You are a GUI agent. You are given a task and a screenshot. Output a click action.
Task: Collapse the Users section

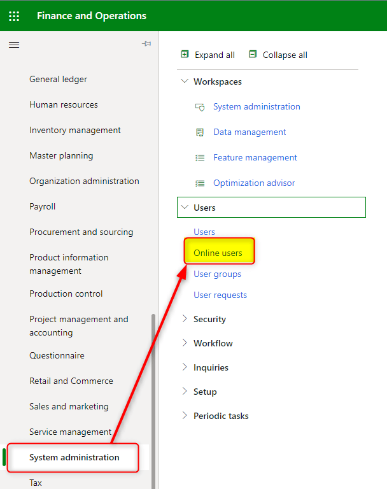[x=185, y=208]
